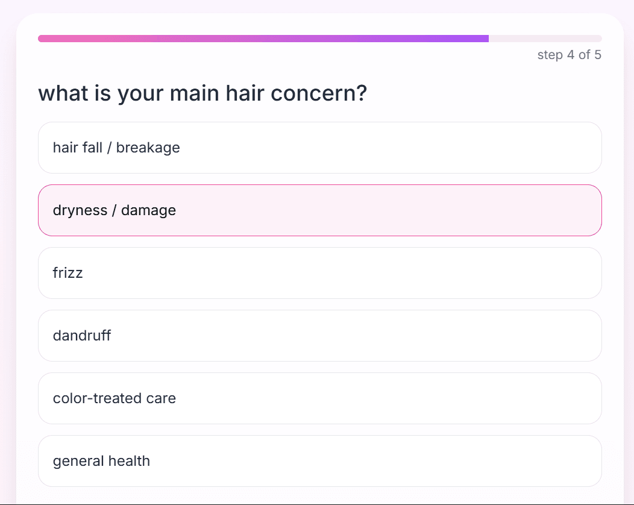Click the filled purple progress segment

[x=262, y=38]
